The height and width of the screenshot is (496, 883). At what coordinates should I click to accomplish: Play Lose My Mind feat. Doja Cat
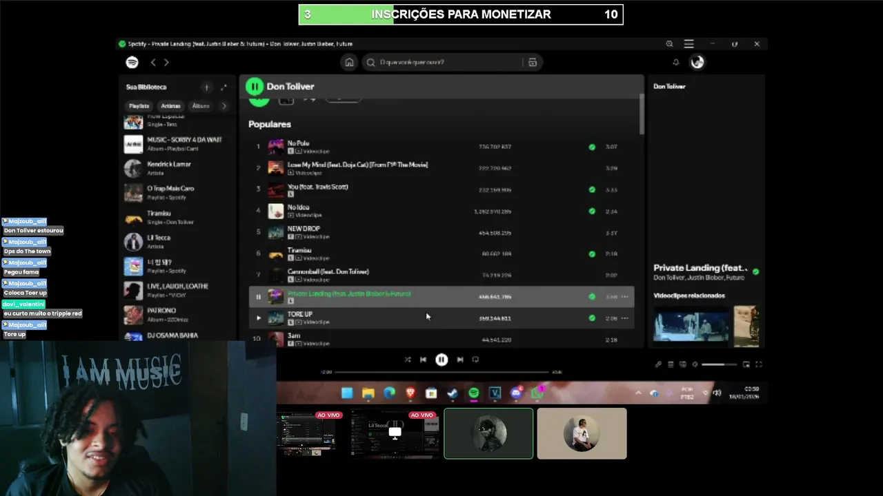[441, 168]
